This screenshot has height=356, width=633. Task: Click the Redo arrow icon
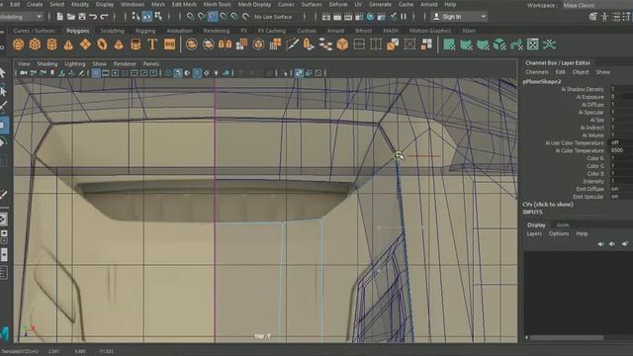[104, 17]
